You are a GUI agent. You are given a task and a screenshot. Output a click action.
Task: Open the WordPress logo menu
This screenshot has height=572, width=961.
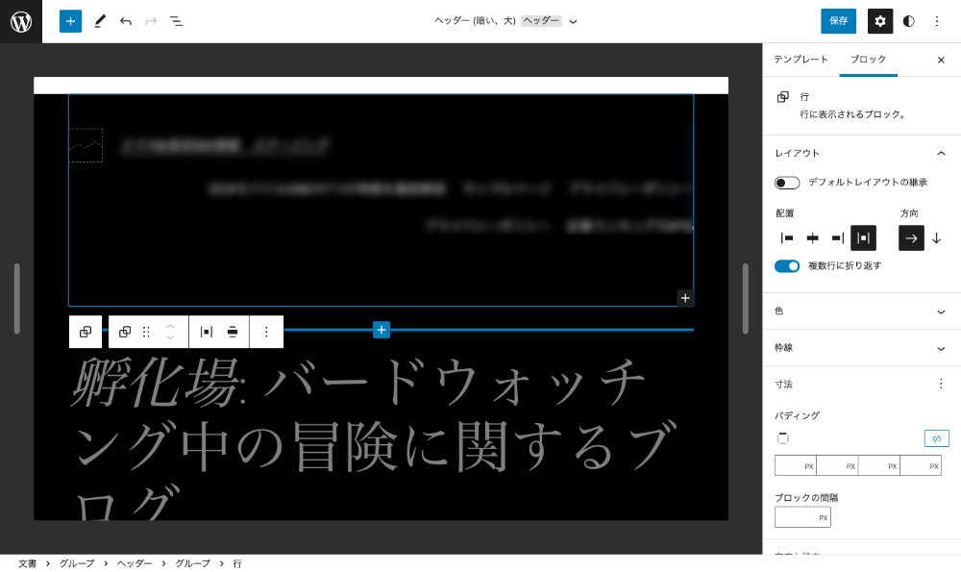21,21
